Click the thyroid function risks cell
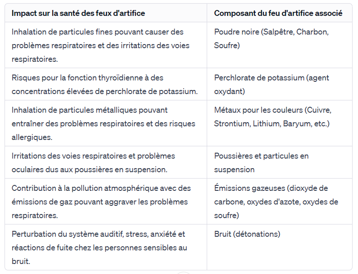Viewport: 358px width, 274px height. point(104,85)
